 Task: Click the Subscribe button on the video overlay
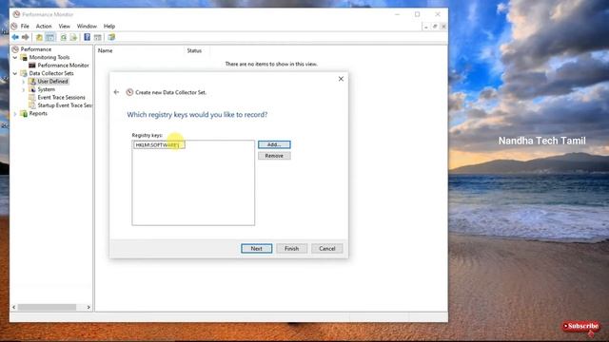pos(581,327)
